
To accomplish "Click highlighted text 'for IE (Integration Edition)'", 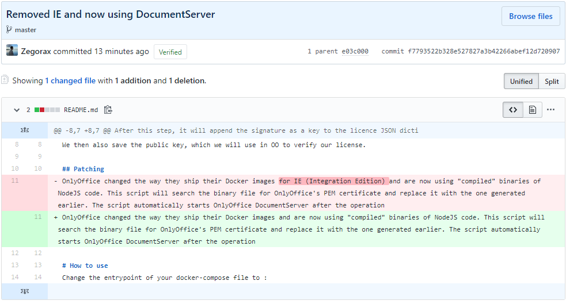I will point(333,181).
